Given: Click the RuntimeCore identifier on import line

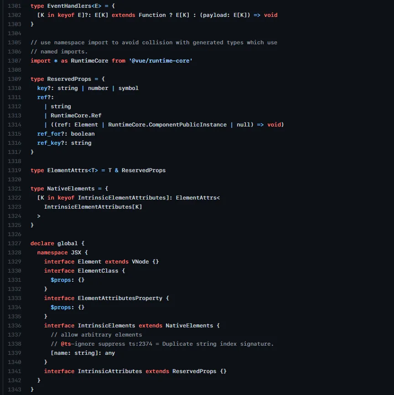Looking at the screenshot, I should (x=89, y=61).
